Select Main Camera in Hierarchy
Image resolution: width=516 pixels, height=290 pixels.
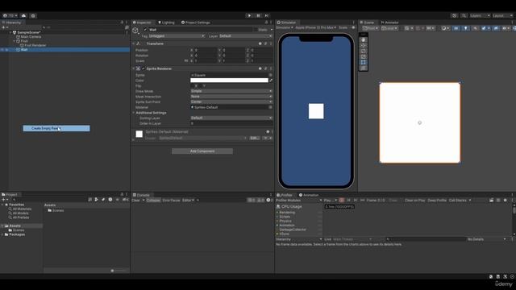click(x=31, y=37)
